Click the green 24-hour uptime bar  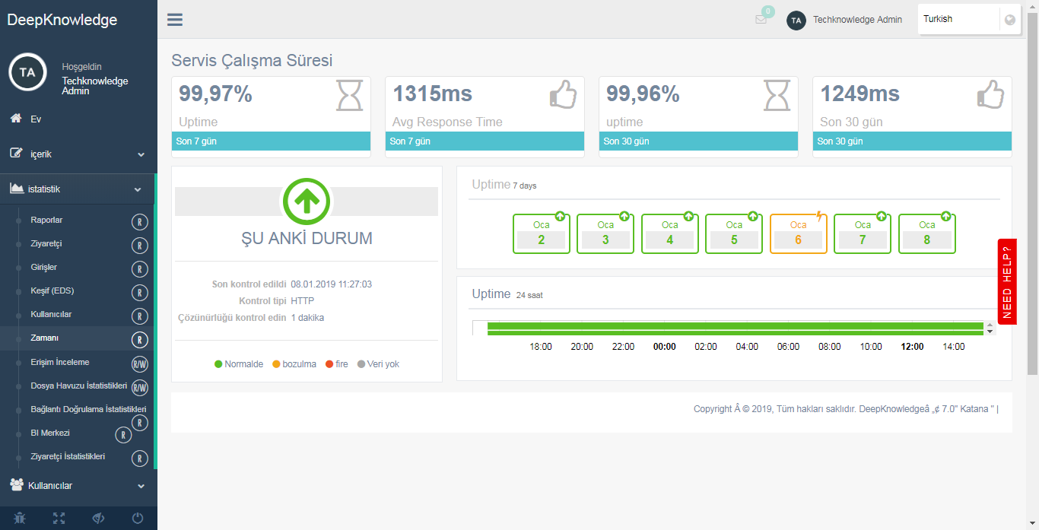pyautogui.click(x=735, y=328)
